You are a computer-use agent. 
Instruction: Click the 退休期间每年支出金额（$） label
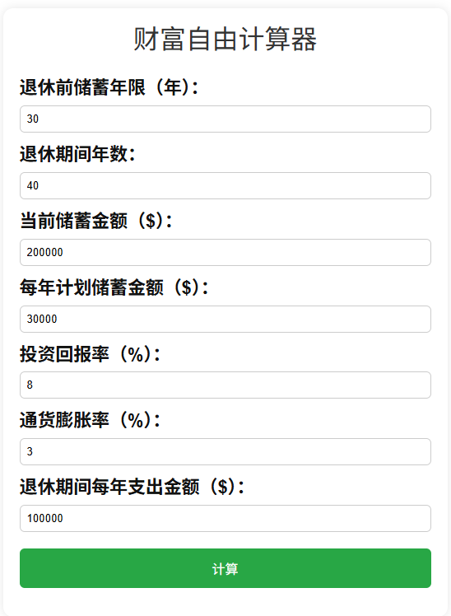click(x=133, y=487)
